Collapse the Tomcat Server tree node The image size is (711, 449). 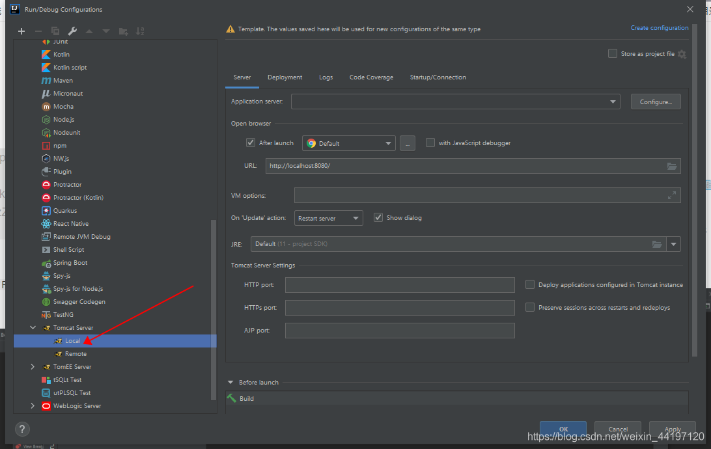33,328
